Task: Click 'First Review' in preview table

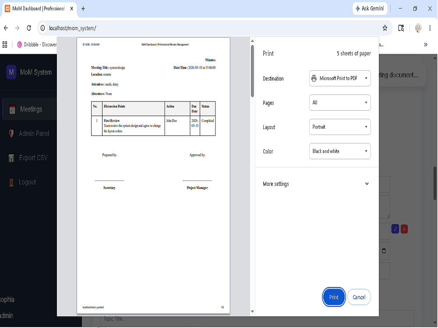Action: click(x=111, y=121)
